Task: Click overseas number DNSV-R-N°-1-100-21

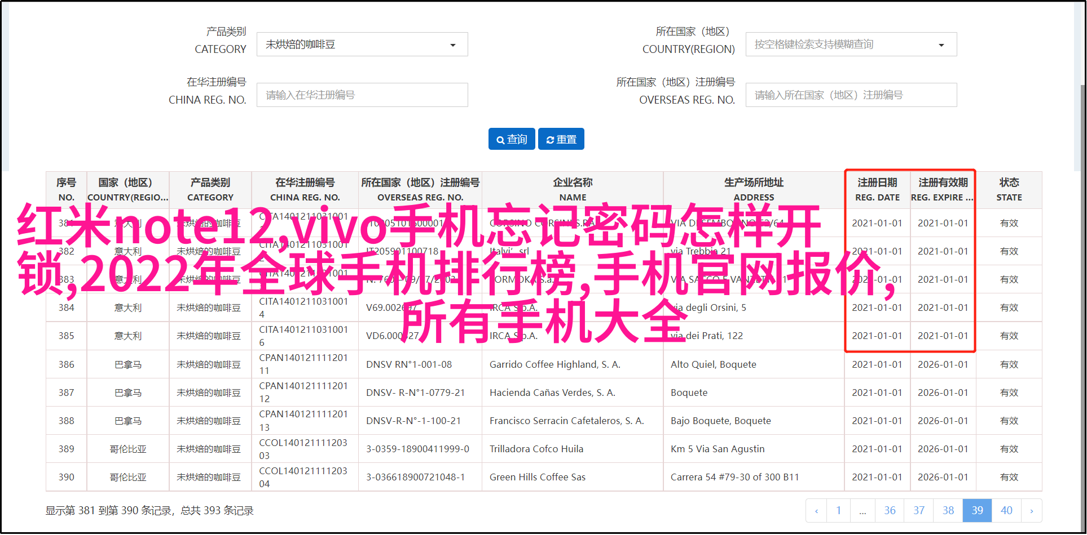Action: (x=413, y=421)
